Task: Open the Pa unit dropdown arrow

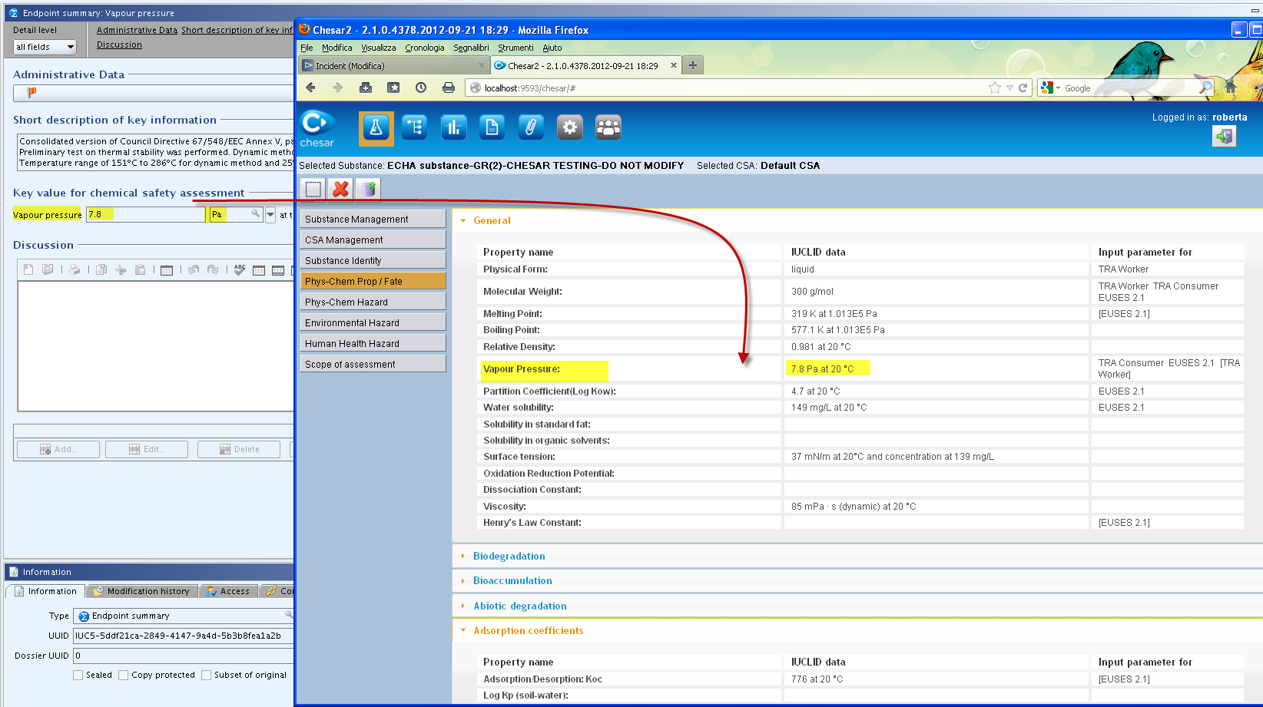Action: point(270,215)
